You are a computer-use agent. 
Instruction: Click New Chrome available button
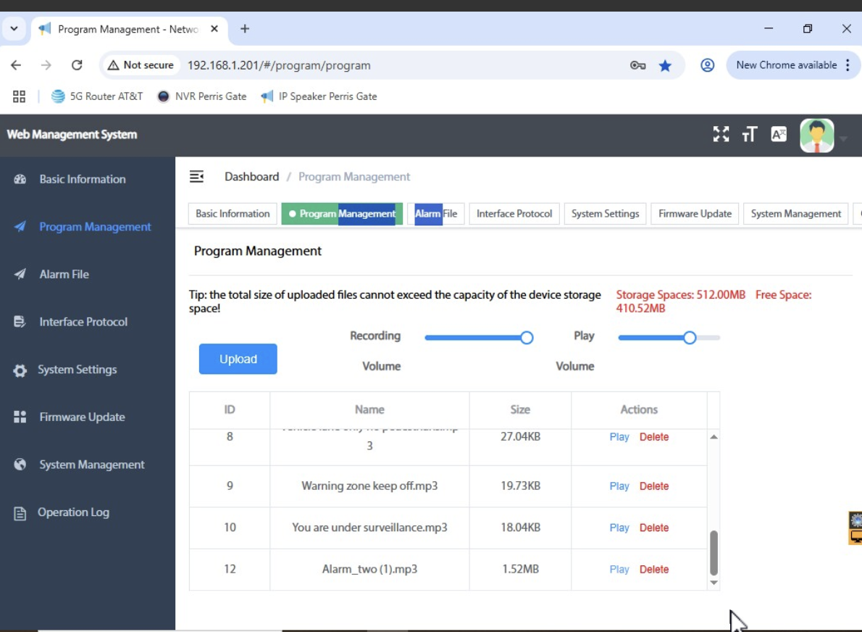(x=786, y=65)
